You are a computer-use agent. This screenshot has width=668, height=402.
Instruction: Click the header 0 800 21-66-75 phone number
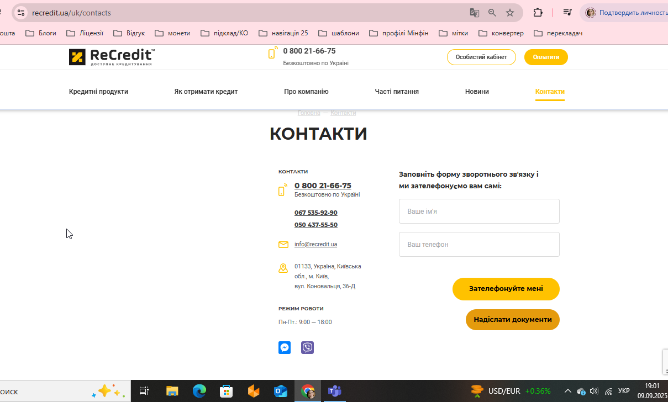click(x=309, y=51)
